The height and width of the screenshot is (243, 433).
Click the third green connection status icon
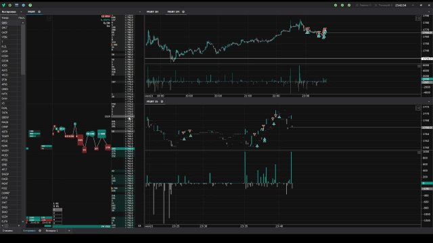[x=349, y=5]
